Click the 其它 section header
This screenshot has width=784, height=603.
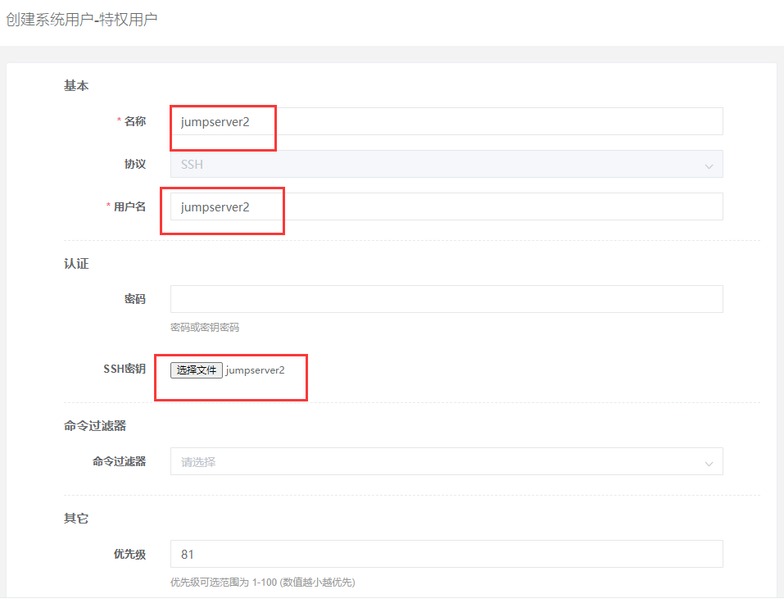click(75, 518)
